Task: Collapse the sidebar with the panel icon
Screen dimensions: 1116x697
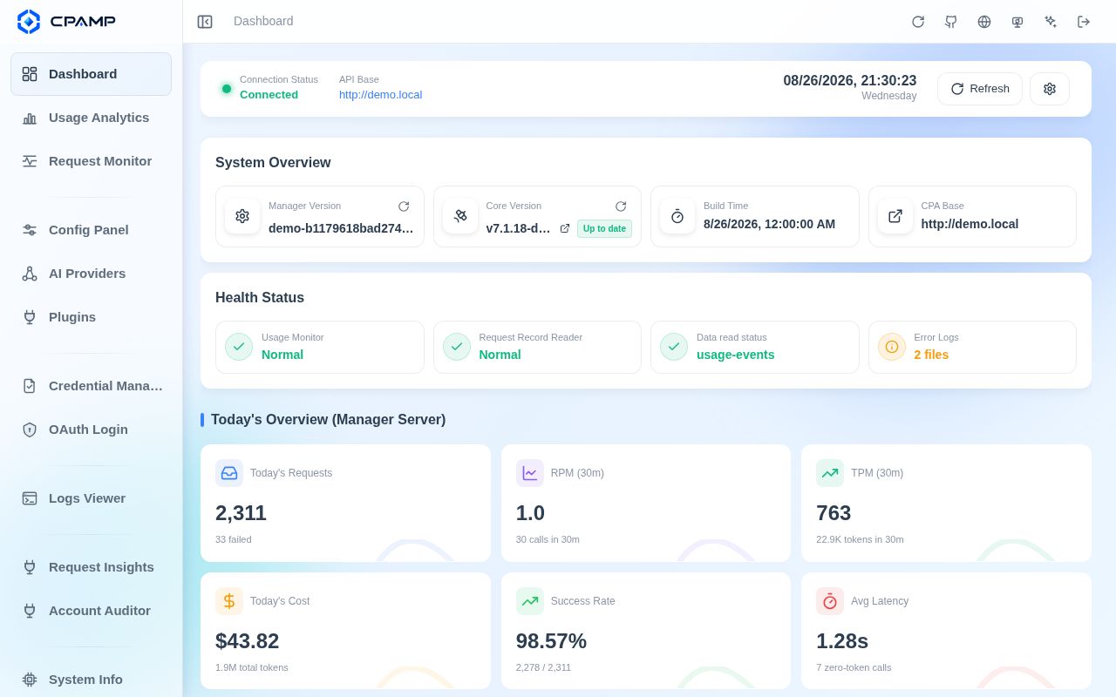Action: point(205,22)
